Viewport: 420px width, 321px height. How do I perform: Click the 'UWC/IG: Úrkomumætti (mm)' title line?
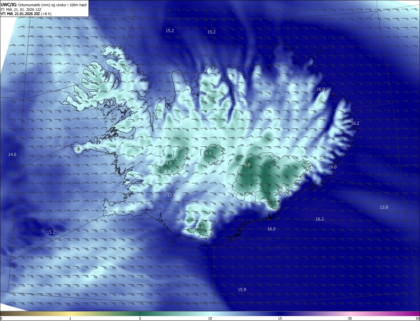(x=44, y=4)
